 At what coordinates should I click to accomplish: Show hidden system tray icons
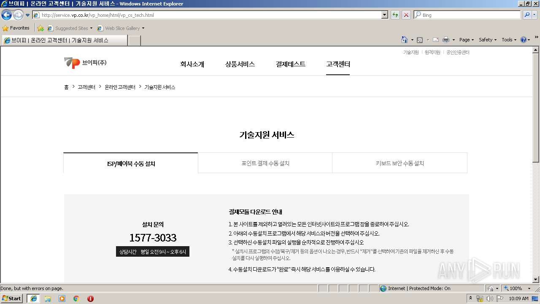tap(471, 298)
